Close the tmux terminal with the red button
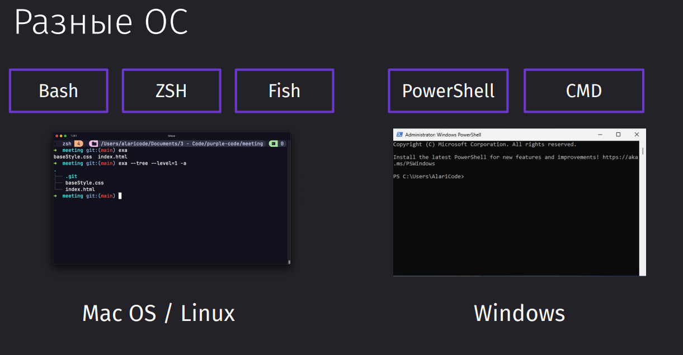683x355 pixels. pos(56,136)
